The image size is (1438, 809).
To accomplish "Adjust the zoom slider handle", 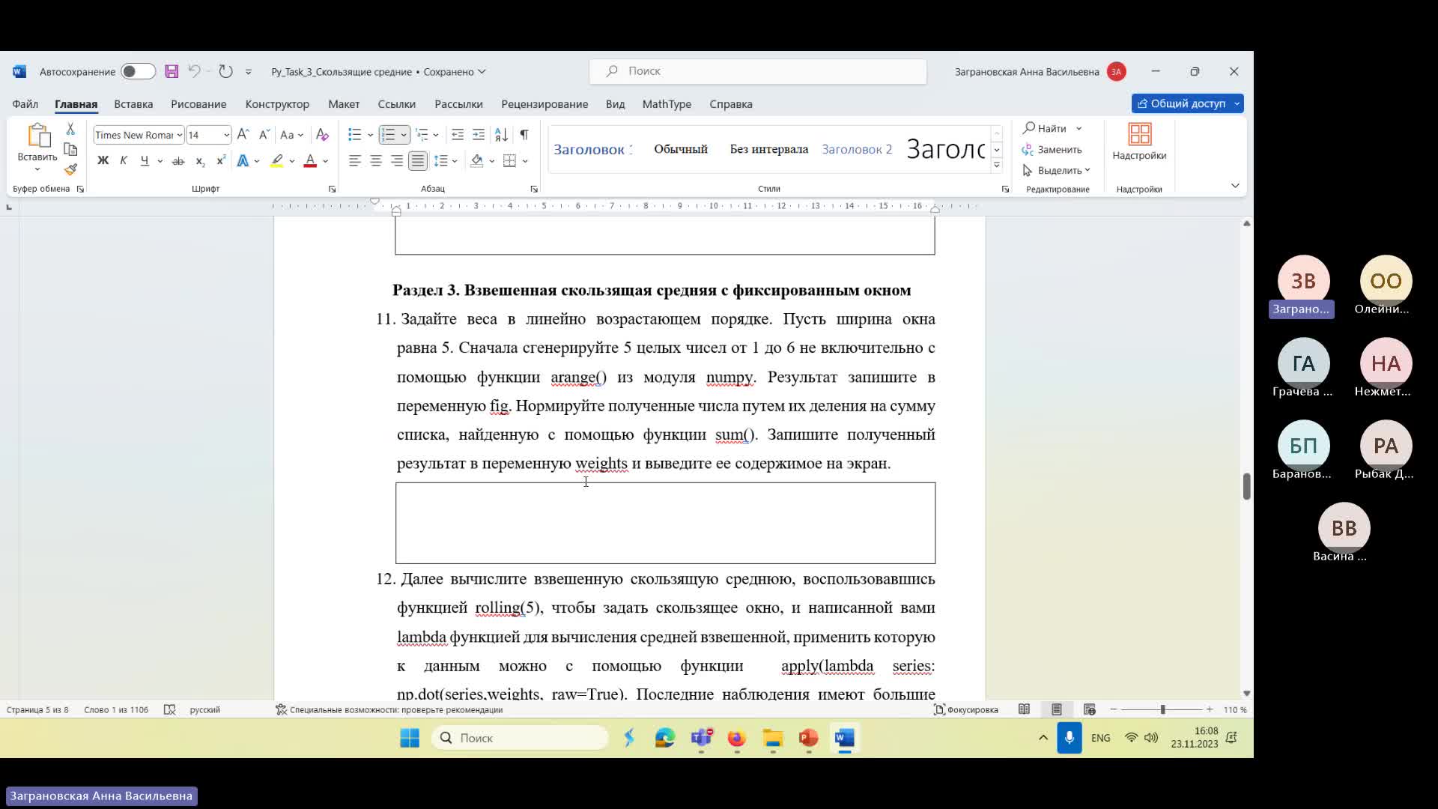I will tap(1162, 709).
